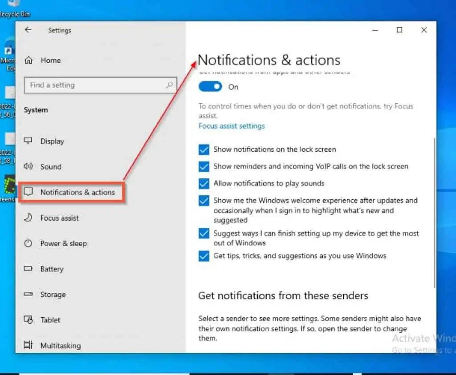
Task: Click the search magnifier icon
Action: click(169, 85)
